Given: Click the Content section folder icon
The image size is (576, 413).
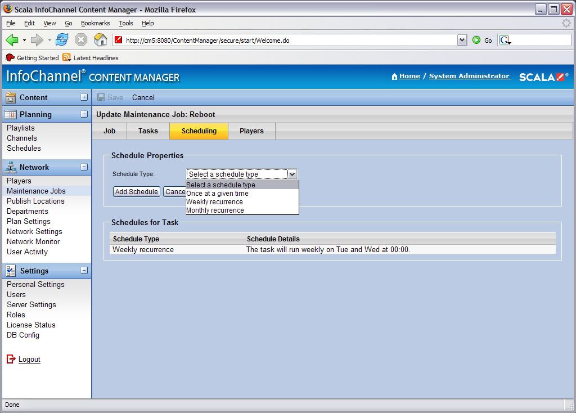Looking at the screenshot, I should coord(11,97).
